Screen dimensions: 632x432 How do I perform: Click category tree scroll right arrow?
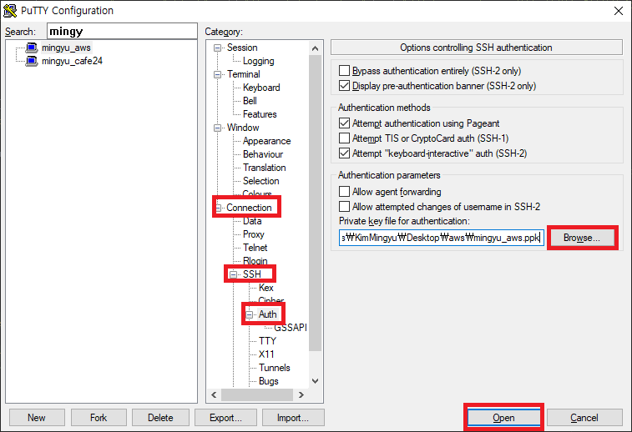coord(301,395)
